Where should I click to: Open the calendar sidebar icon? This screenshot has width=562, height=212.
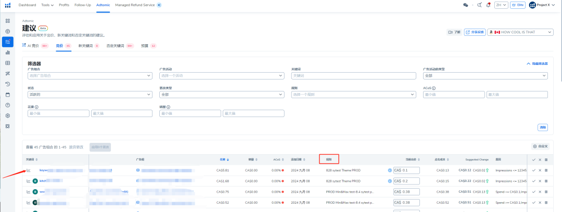7,95
